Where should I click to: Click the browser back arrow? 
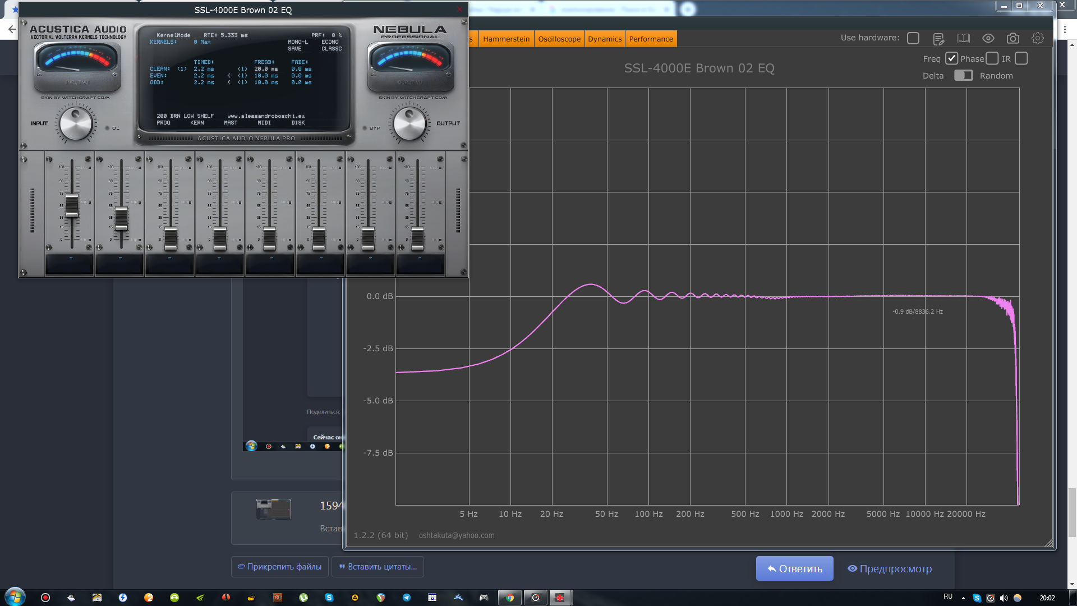(x=12, y=29)
